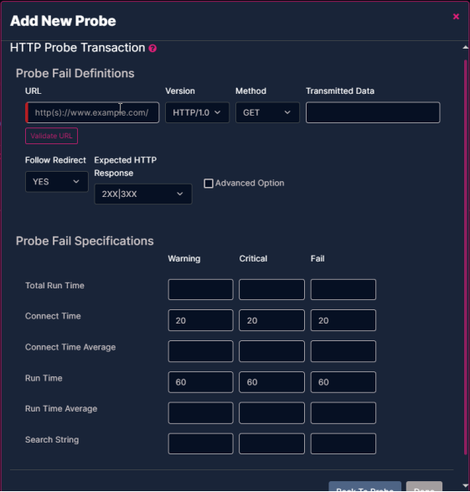
Task: Open the Method GET dropdown
Action: pos(267,112)
